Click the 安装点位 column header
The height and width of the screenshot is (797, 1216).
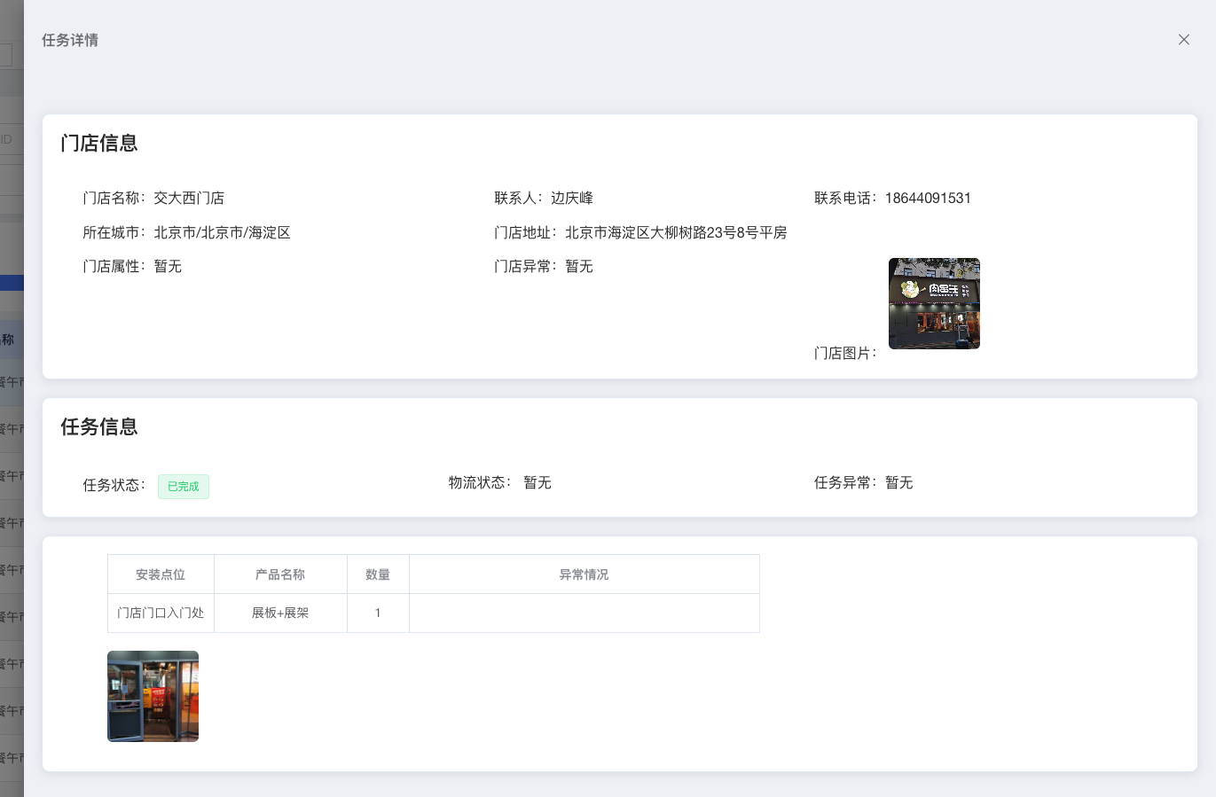(x=161, y=574)
